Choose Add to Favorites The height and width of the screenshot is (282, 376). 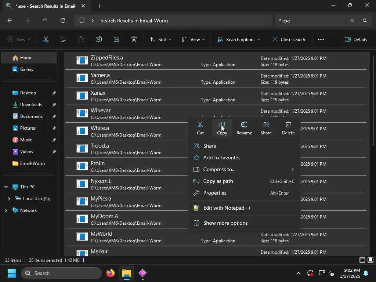coord(244,158)
